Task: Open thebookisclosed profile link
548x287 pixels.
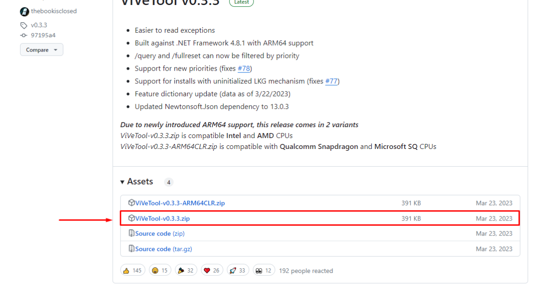Action: (54, 11)
